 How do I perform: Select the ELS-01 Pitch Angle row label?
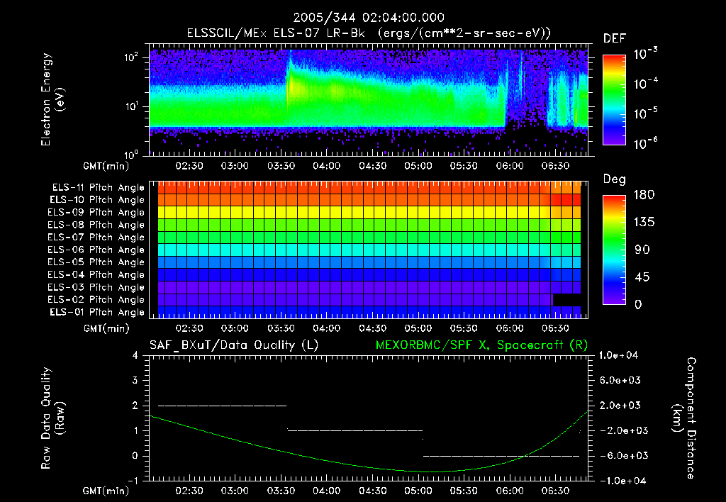96,312
